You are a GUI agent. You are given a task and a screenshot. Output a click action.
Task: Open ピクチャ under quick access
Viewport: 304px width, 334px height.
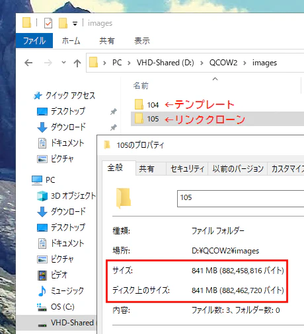click(62, 158)
